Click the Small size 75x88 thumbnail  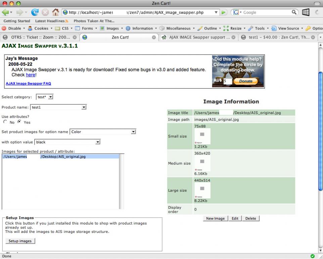202,136
